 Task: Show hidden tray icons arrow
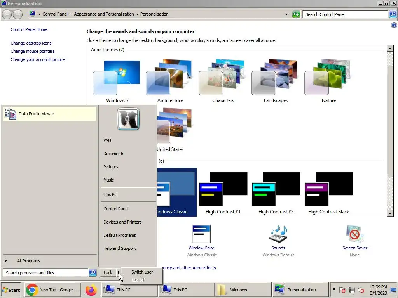point(334,289)
